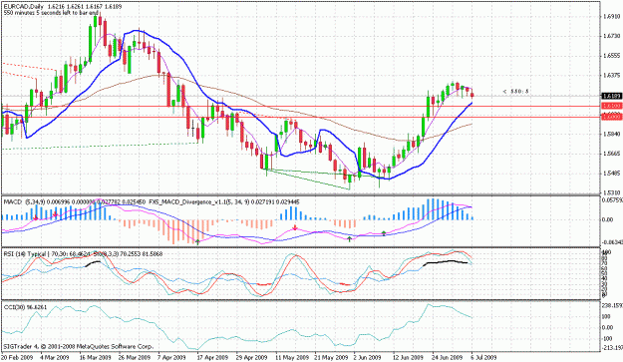Select the 1.6555 price axis label
Image resolution: width=623 pixels, height=362 pixels.
(611, 56)
